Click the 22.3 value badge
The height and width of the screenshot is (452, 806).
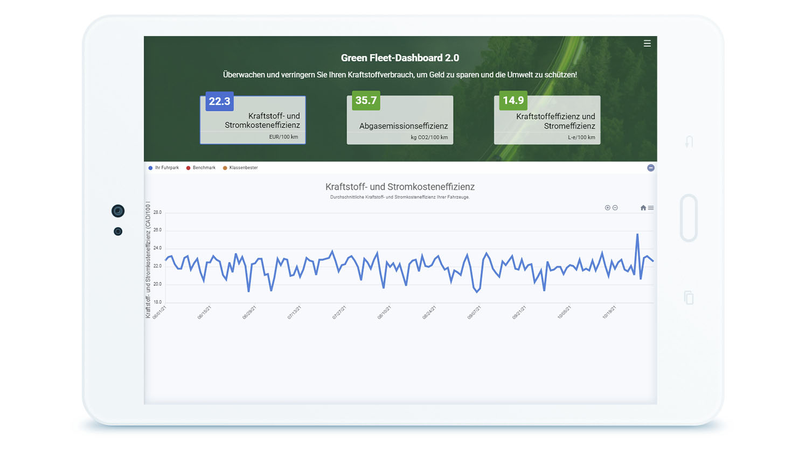click(219, 101)
